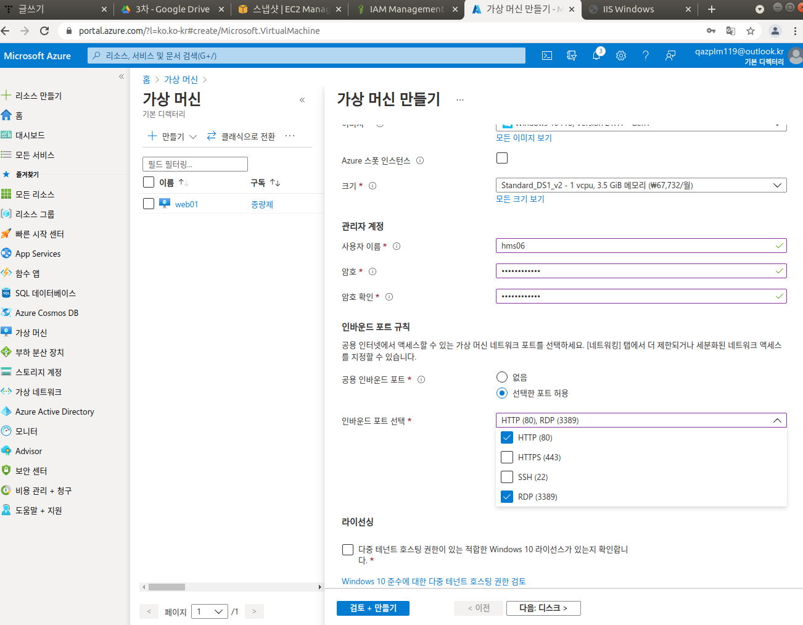Open more options next to 가상 머신 만들기 title
Image resolution: width=803 pixels, height=625 pixels.
460,99
